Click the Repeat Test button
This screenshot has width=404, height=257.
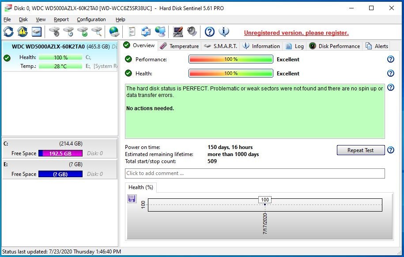(x=360, y=150)
